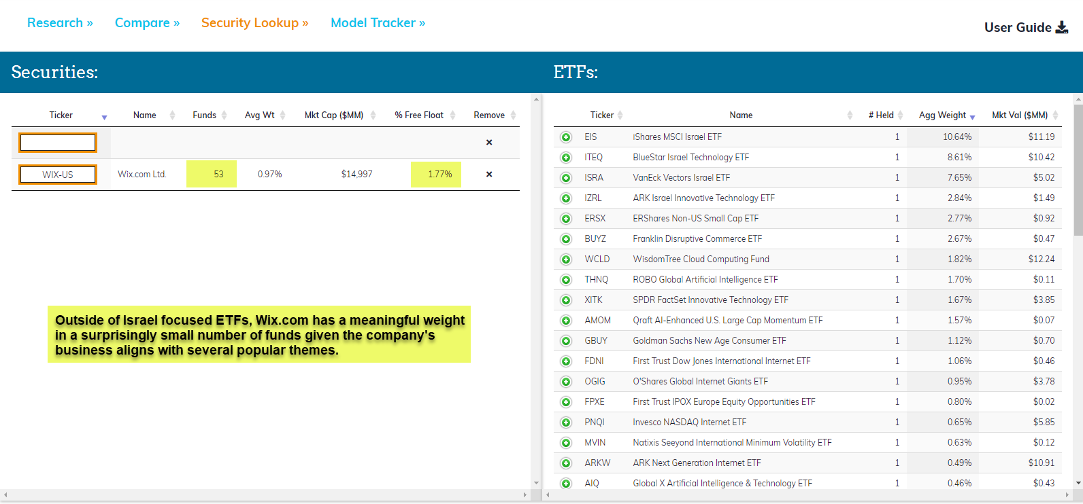Select the $14,997 market cap cell

357,175
